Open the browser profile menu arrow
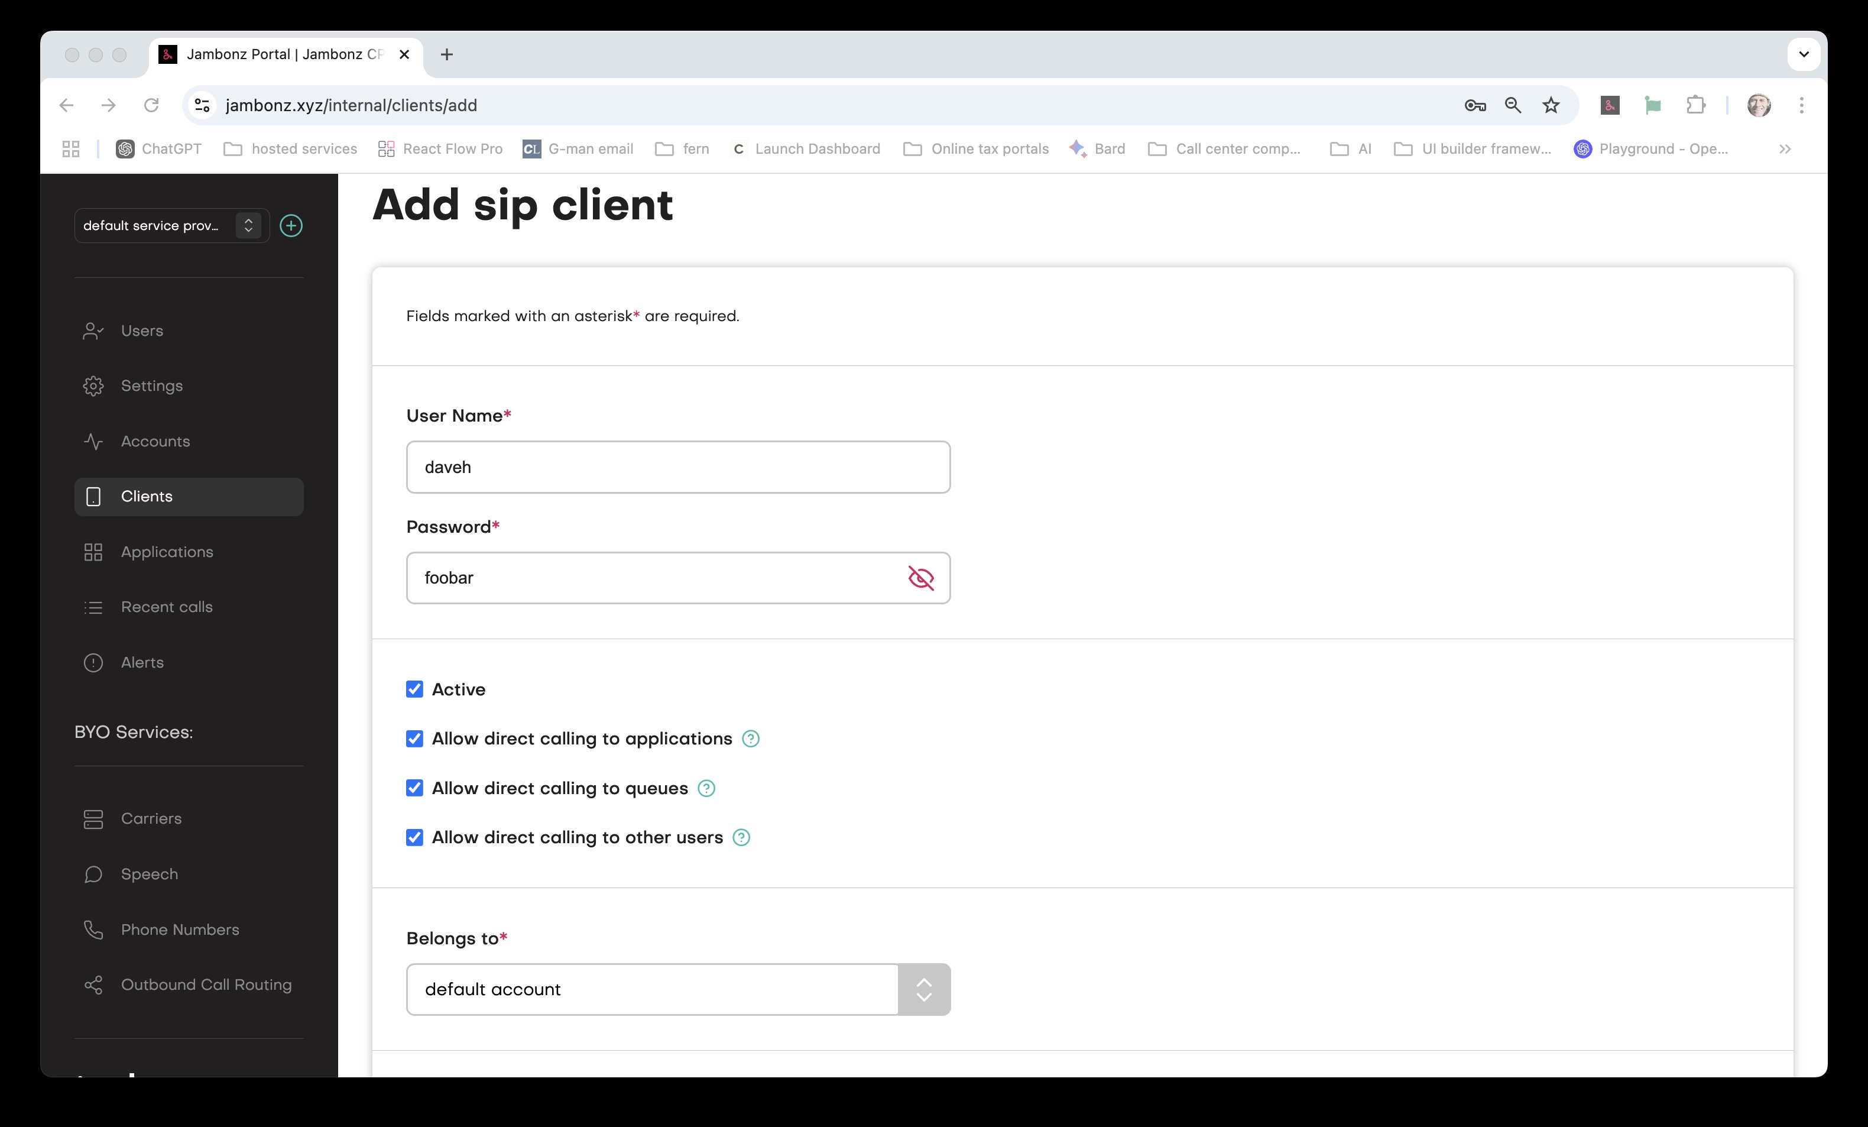 [1804, 54]
